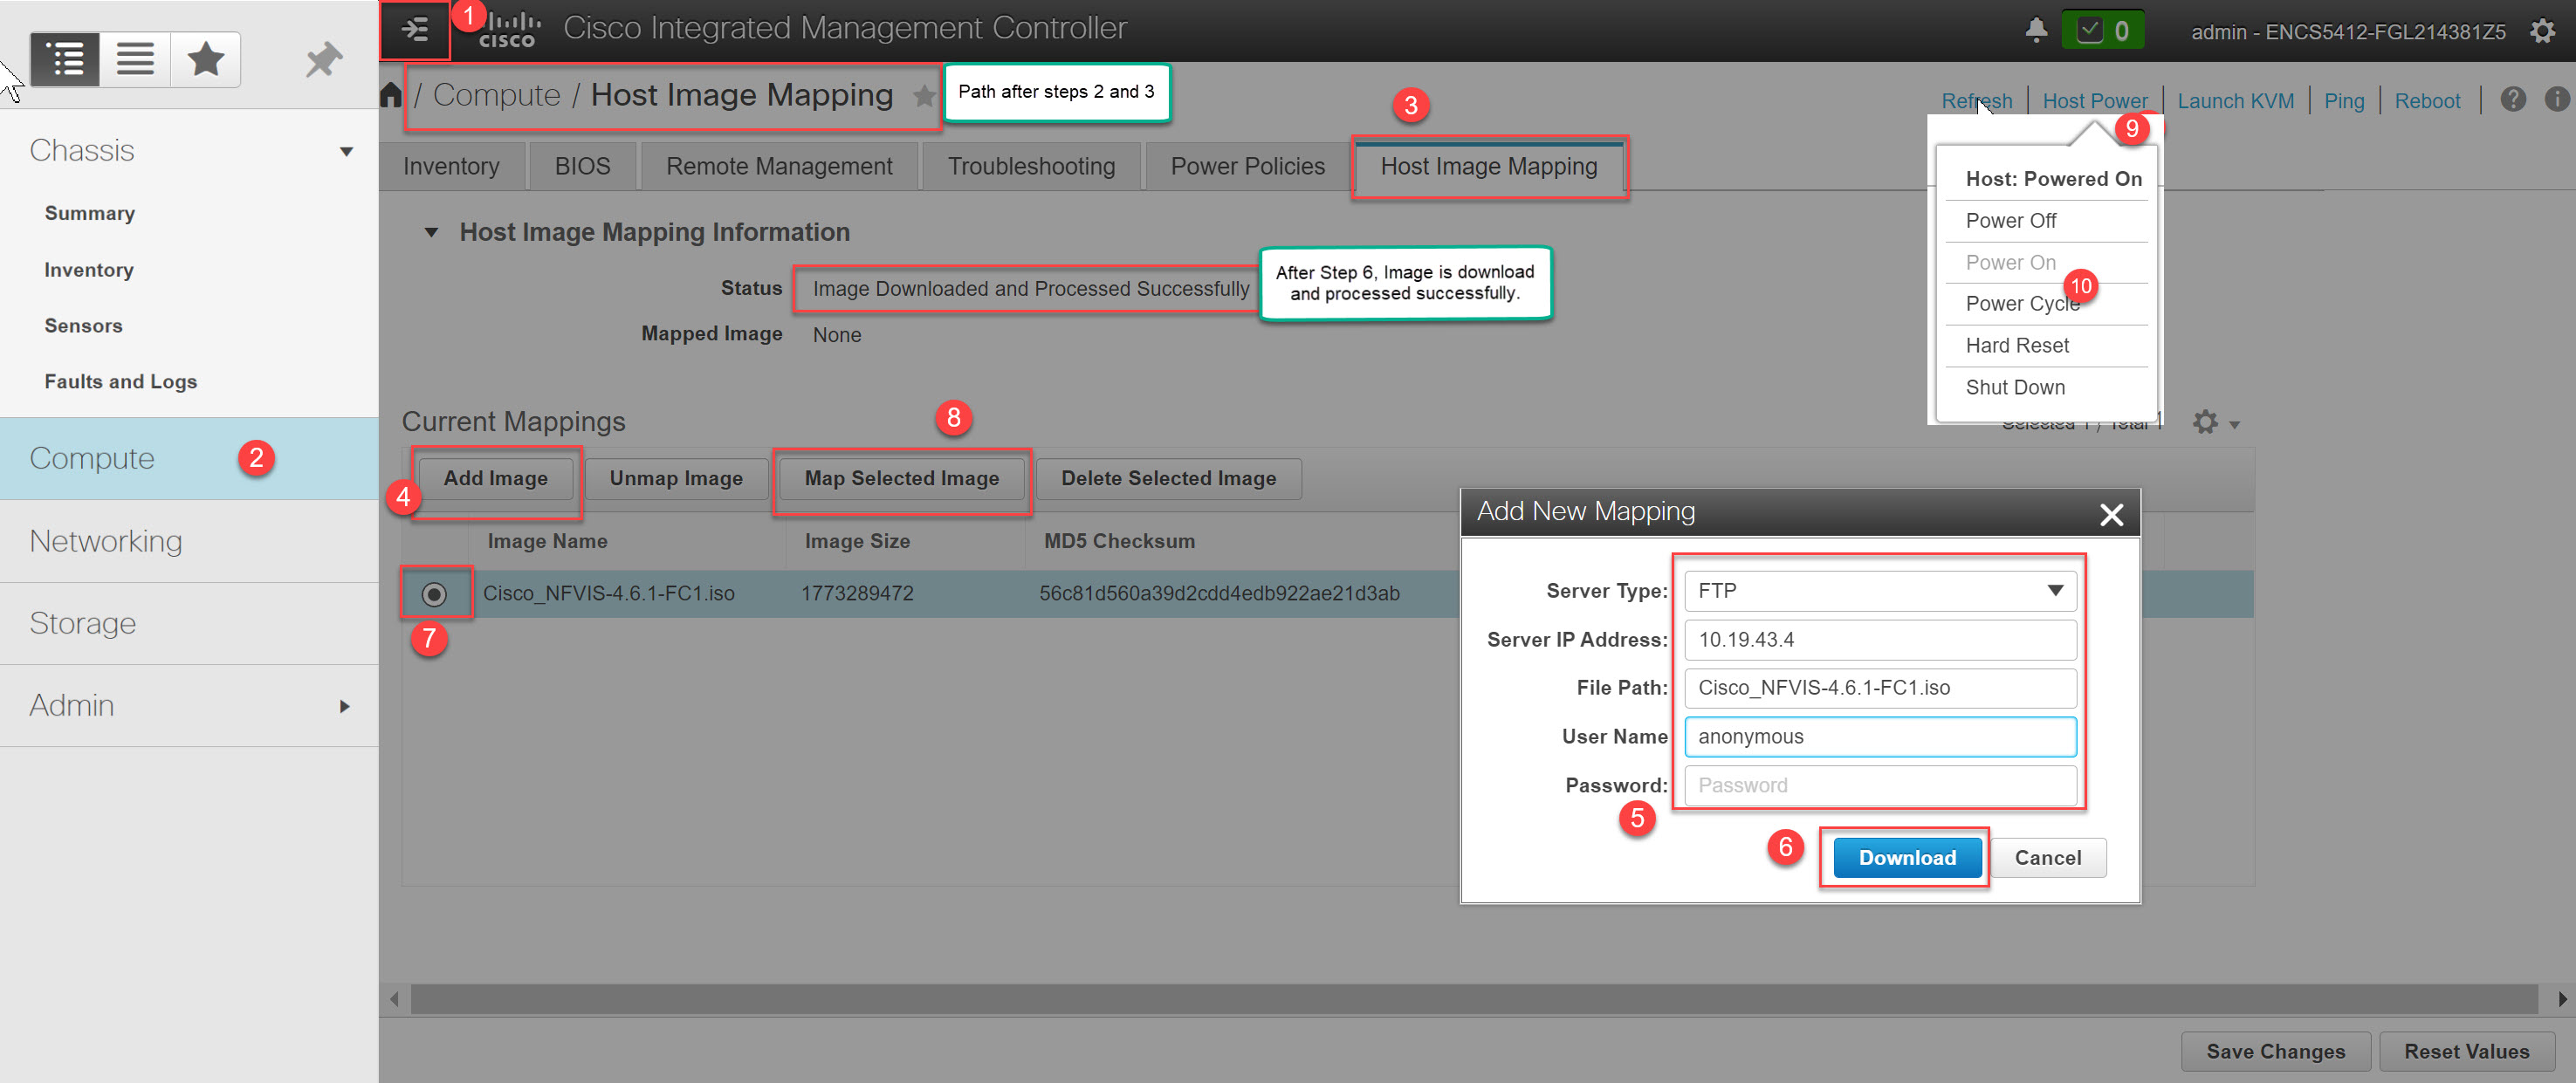2576x1083 pixels.
Task: Click the pin icon in the sidebar
Action: pos(322,59)
